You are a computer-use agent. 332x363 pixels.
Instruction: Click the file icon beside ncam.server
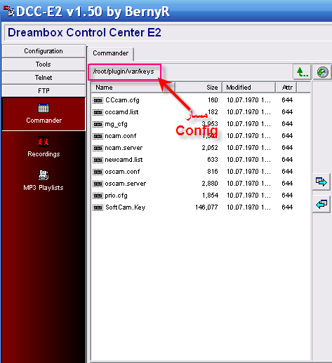click(x=98, y=148)
